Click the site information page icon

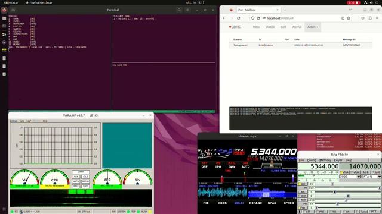(x=258, y=18)
